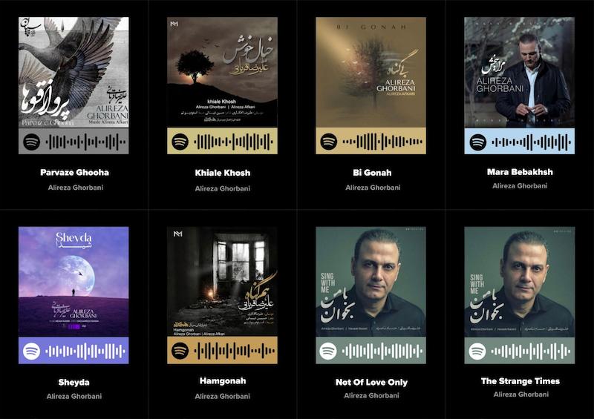Image resolution: width=594 pixels, height=419 pixels.
Task: Click the Spotify logo under Hamgonah cover
Action: [x=180, y=352]
